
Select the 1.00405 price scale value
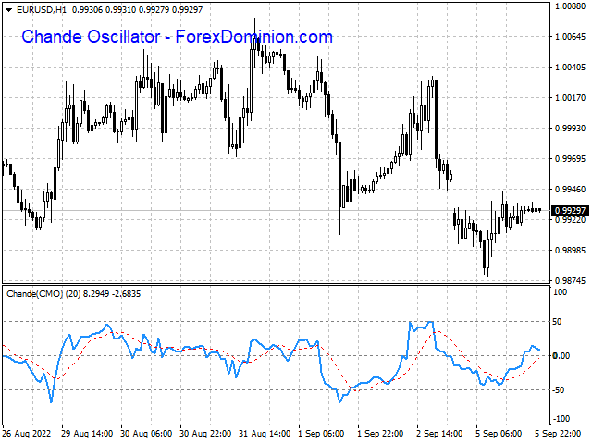click(570, 68)
